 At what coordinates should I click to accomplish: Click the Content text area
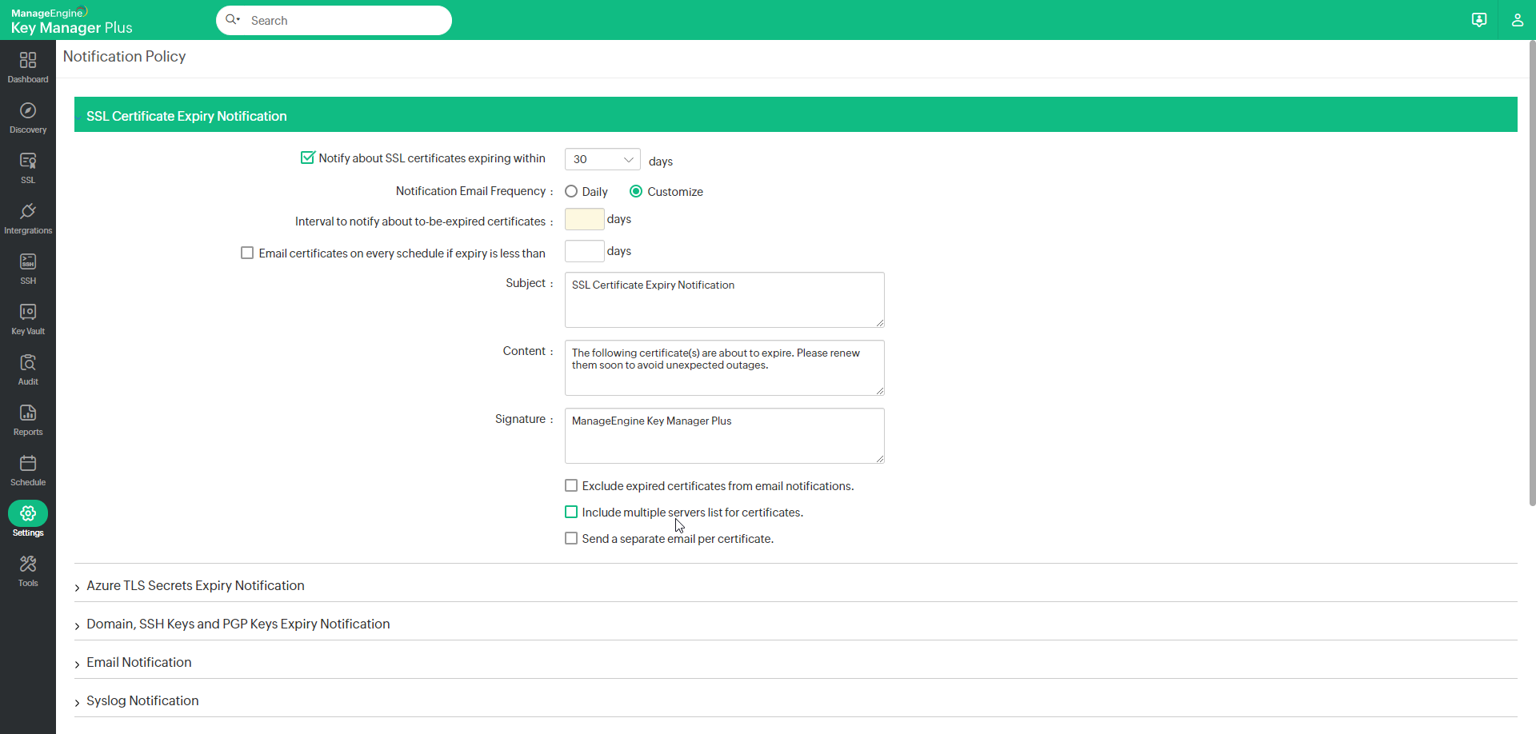click(724, 368)
